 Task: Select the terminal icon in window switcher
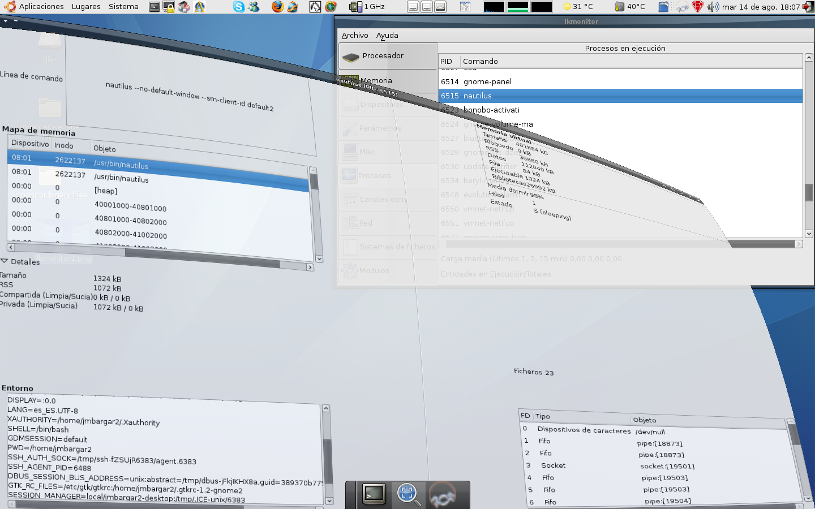(374, 494)
